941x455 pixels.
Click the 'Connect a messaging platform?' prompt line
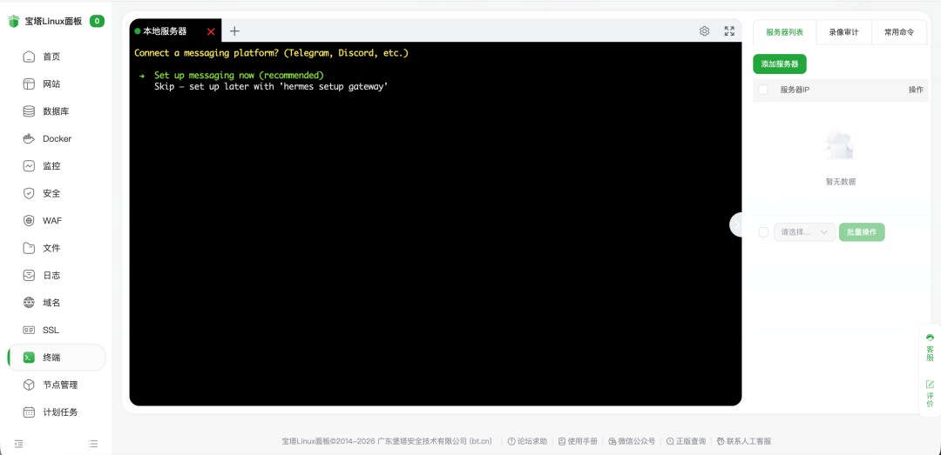[271, 53]
